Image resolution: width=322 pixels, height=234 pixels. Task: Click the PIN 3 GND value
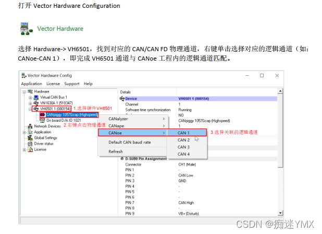182,181
